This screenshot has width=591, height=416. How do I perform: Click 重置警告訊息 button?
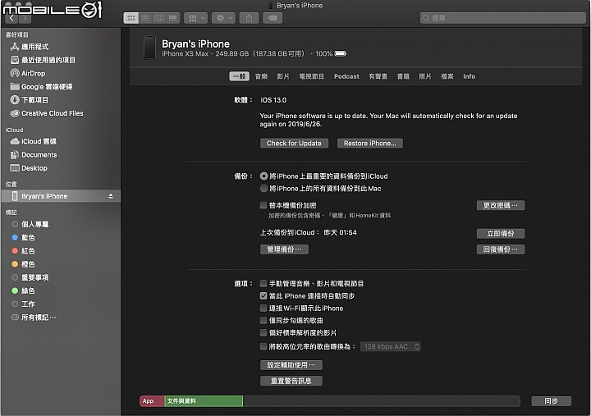point(291,381)
